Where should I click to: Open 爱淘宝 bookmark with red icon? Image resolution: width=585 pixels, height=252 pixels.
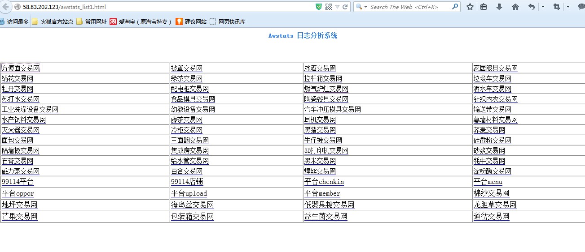click(141, 21)
